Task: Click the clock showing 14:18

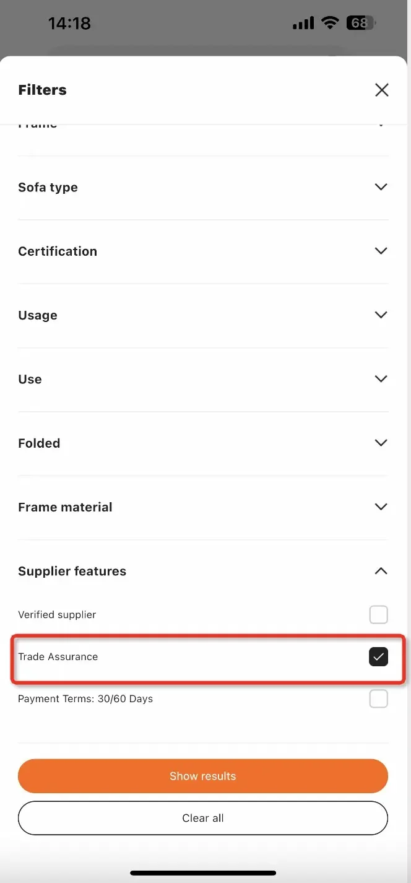Action: [69, 22]
